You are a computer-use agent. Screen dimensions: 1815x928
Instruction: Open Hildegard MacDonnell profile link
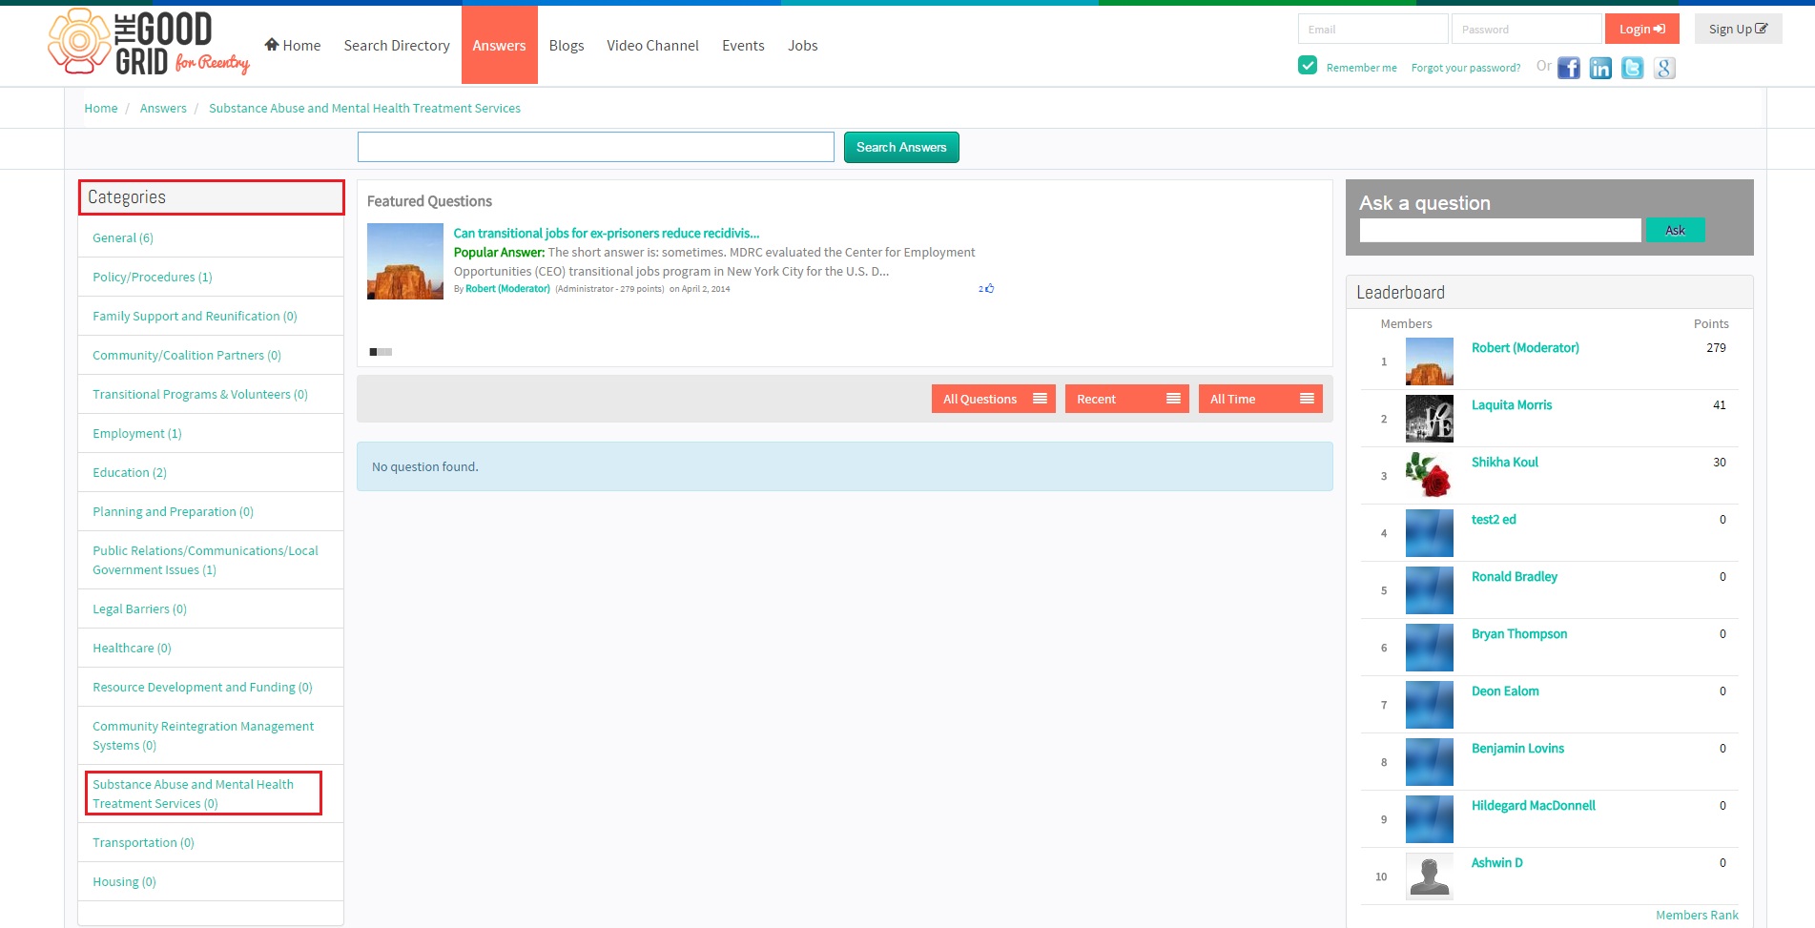click(1534, 805)
